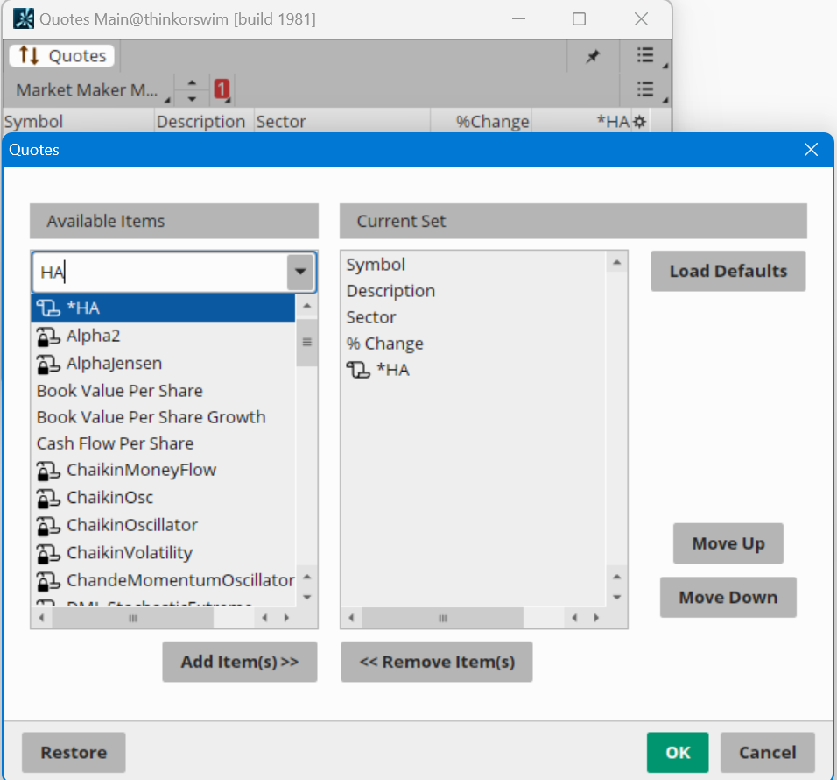Expand the Available Items combo box arrow
Viewport: 837px width, 780px height.
pos(300,272)
